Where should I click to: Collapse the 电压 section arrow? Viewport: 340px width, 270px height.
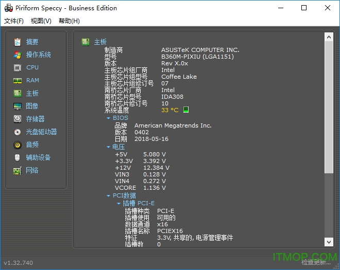coord(108,147)
